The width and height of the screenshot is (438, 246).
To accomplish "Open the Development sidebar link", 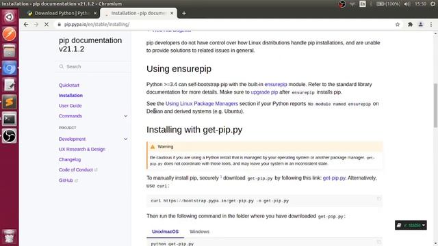I will (x=72, y=139).
